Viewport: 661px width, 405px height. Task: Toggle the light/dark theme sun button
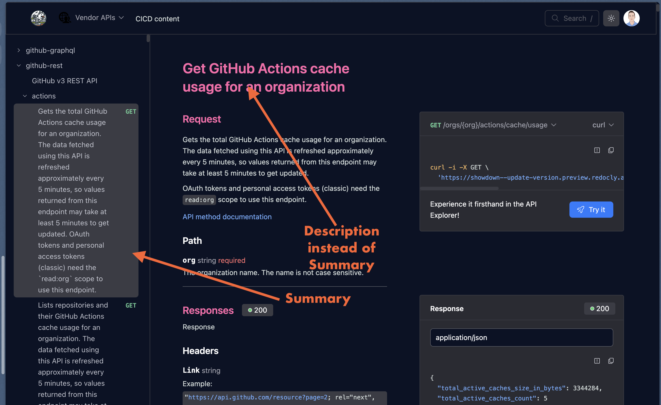pyautogui.click(x=611, y=18)
